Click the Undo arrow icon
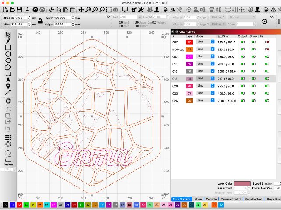Image resolution: width=281 pixels, height=210 pixels. pyautogui.click(x=36, y=10)
